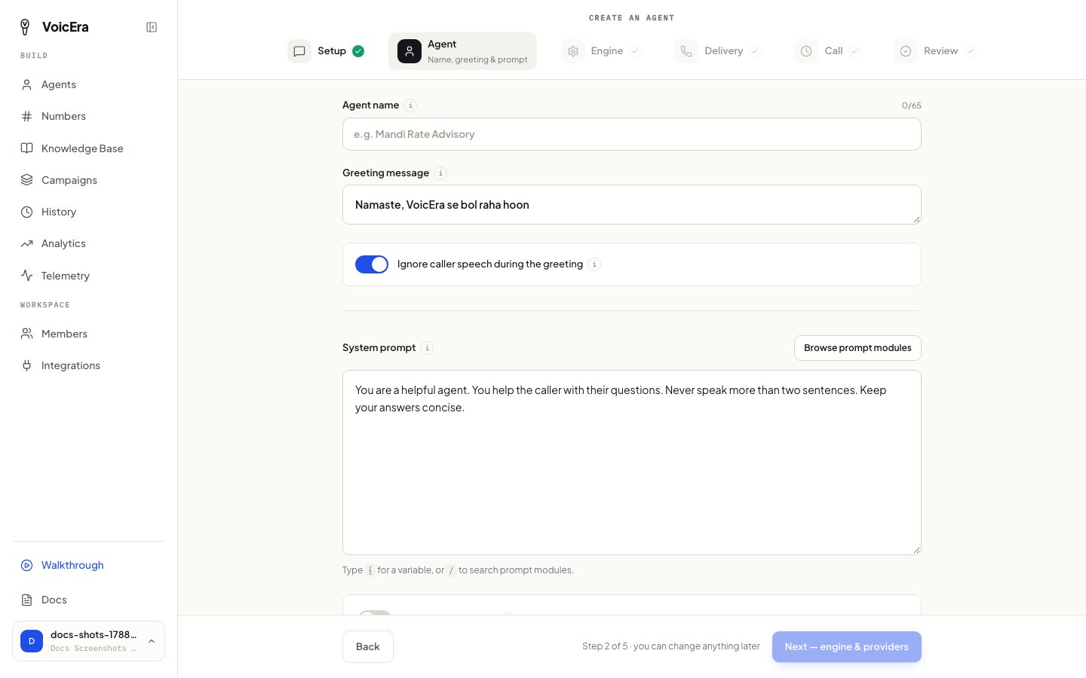Collapse the sidebar with the panel icon
This screenshot has width=1086, height=678.
click(x=152, y=27)
